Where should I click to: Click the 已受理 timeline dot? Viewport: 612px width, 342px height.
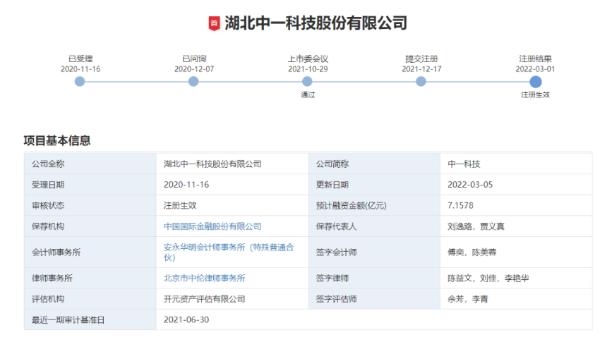point(80,82)
